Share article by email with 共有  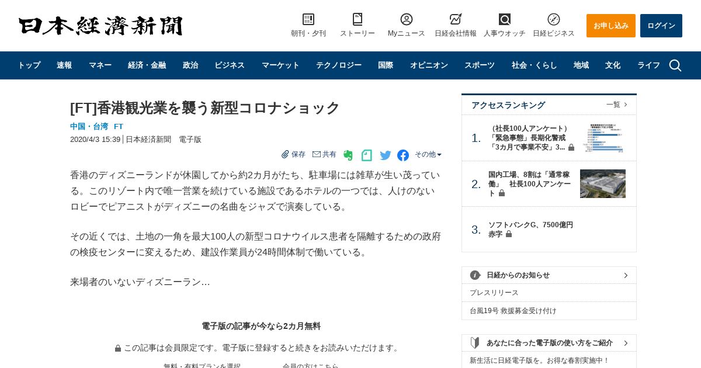coord(324,154)
